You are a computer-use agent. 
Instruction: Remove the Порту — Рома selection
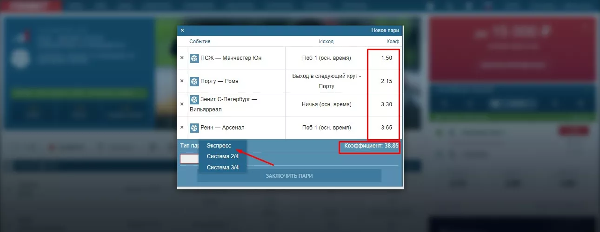[x=182, y=81]
